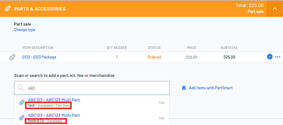The height and width of the screenshot is (125, 283).
Task: Select ABC123 Multi Part from Tech
Action: (x=92, y=103)
